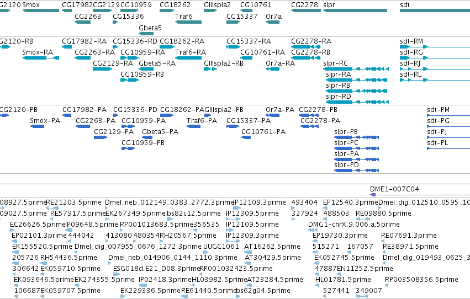Click the CG10761-PA protein bar
Image resolution: width=470 pixels, height=299 pixels.
[246, 138]
